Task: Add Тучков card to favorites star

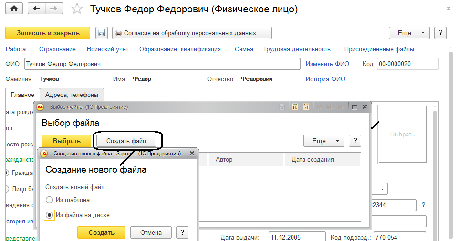Action: click(x=77, y=9)
